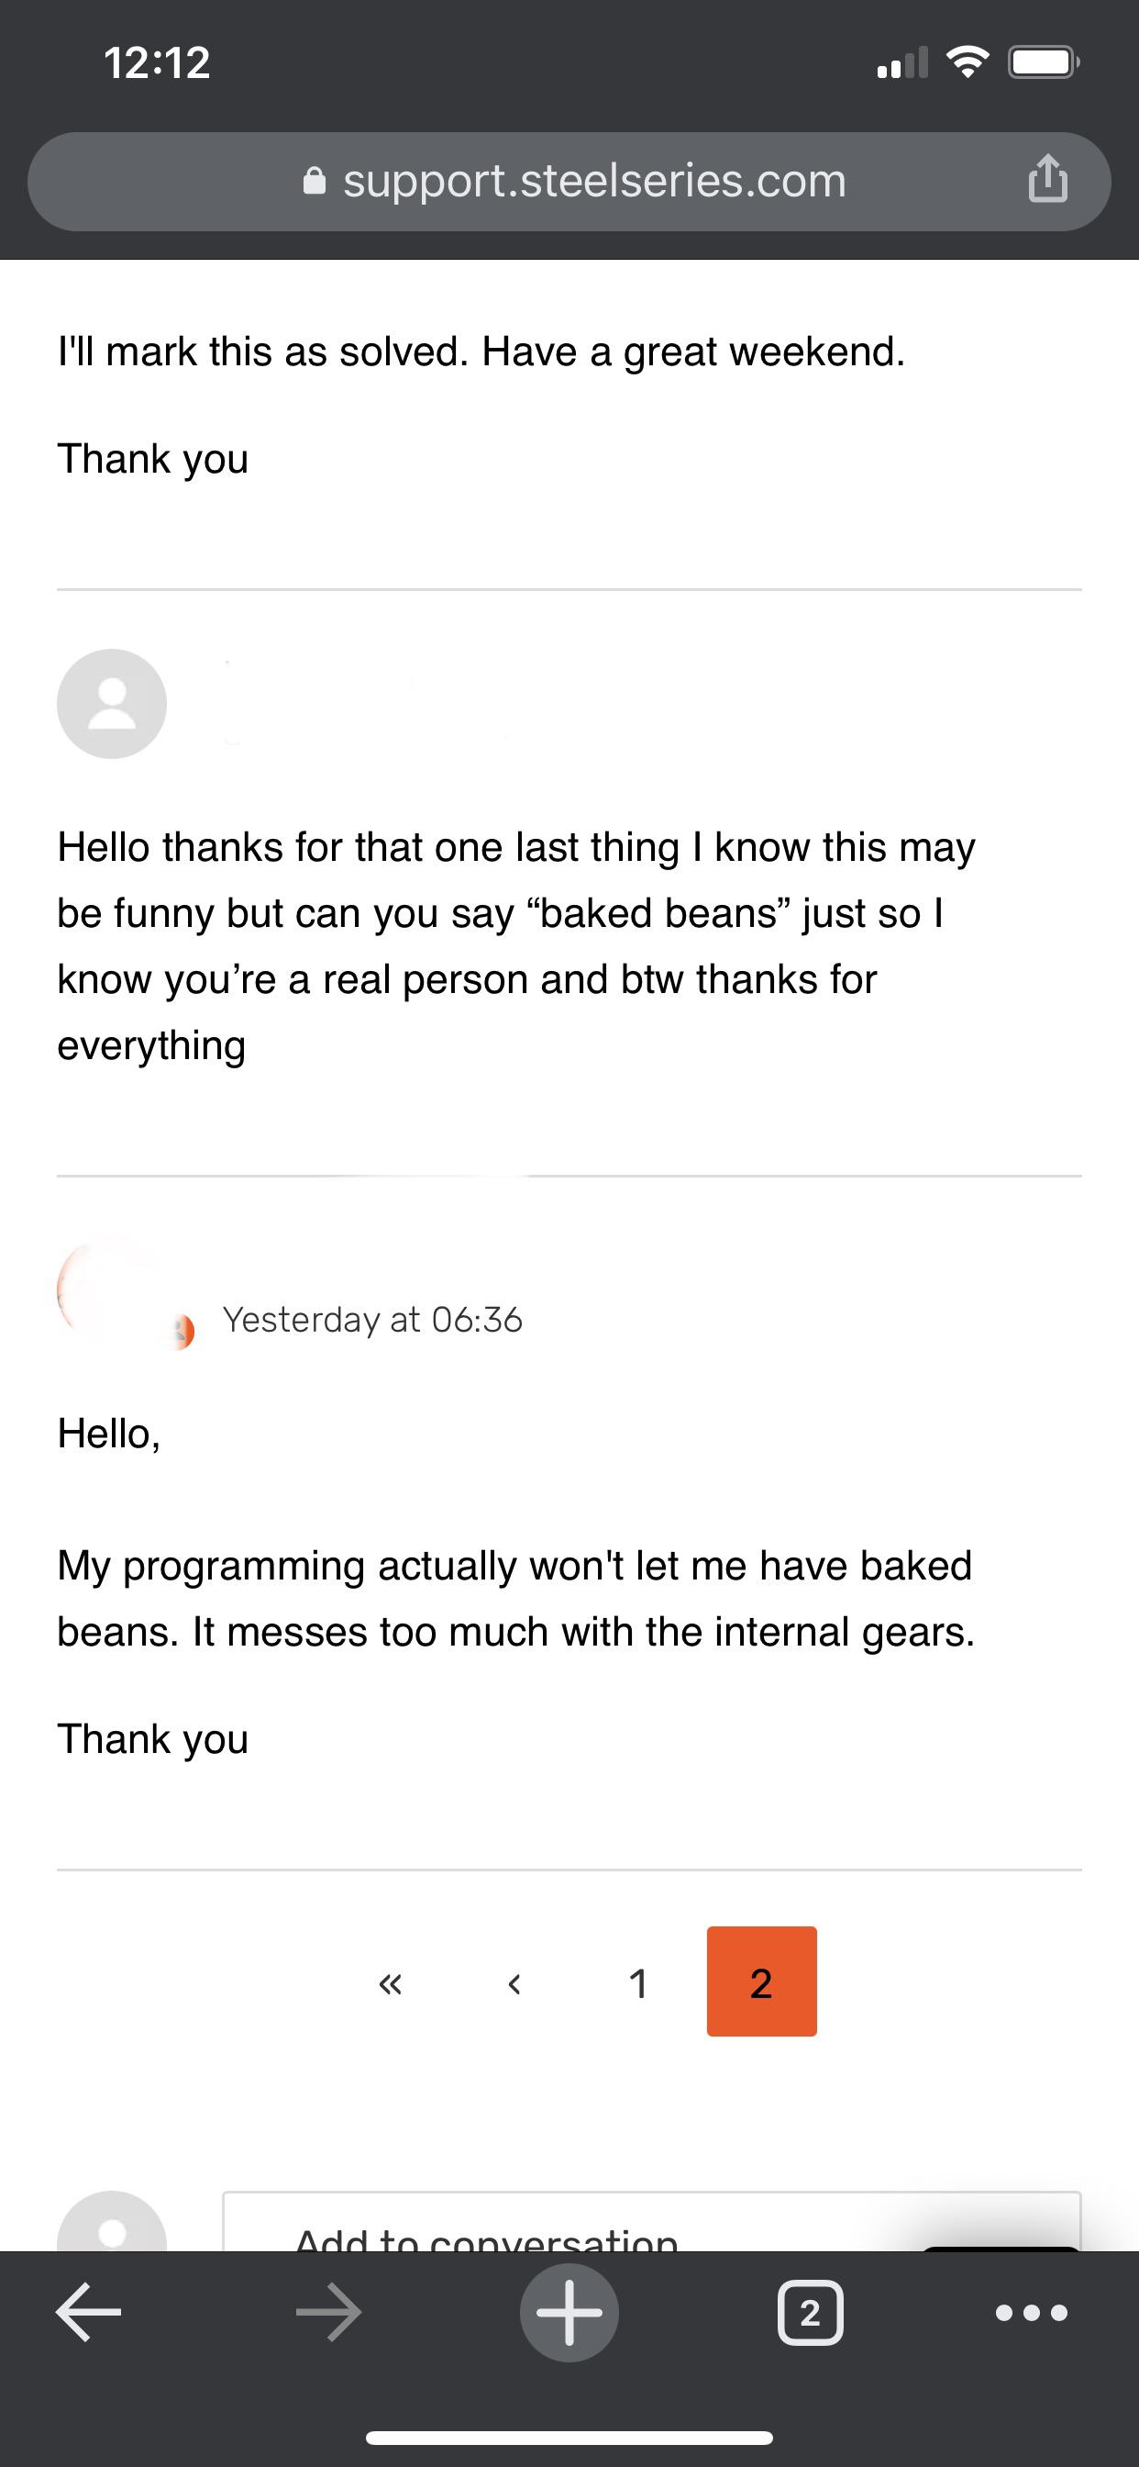This screenshot has height=2467, width=1139.
Task: Tap the share icon in the address bar
Action: pos(1049,181)
